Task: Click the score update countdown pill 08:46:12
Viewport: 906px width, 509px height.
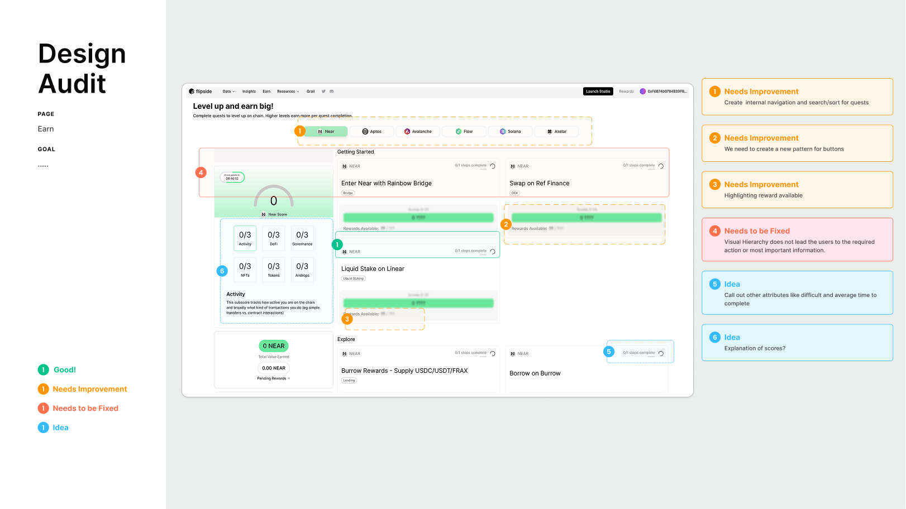Action: [x=232, y=177]
